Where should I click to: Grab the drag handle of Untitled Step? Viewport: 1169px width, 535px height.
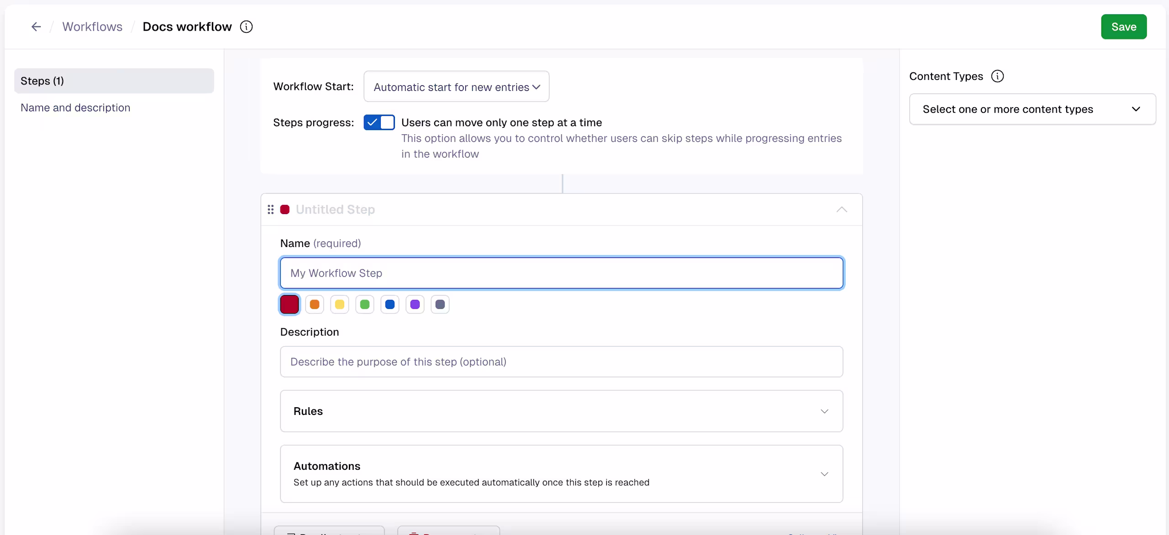(x=271, y=210)
